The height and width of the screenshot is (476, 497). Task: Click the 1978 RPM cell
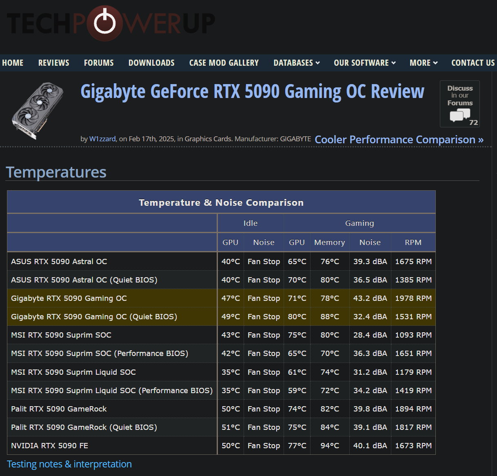[x=413, y=298]
